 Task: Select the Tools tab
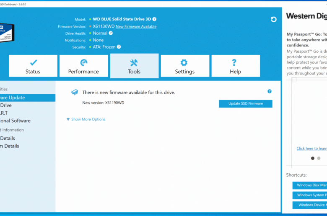[x=134, y=66]
